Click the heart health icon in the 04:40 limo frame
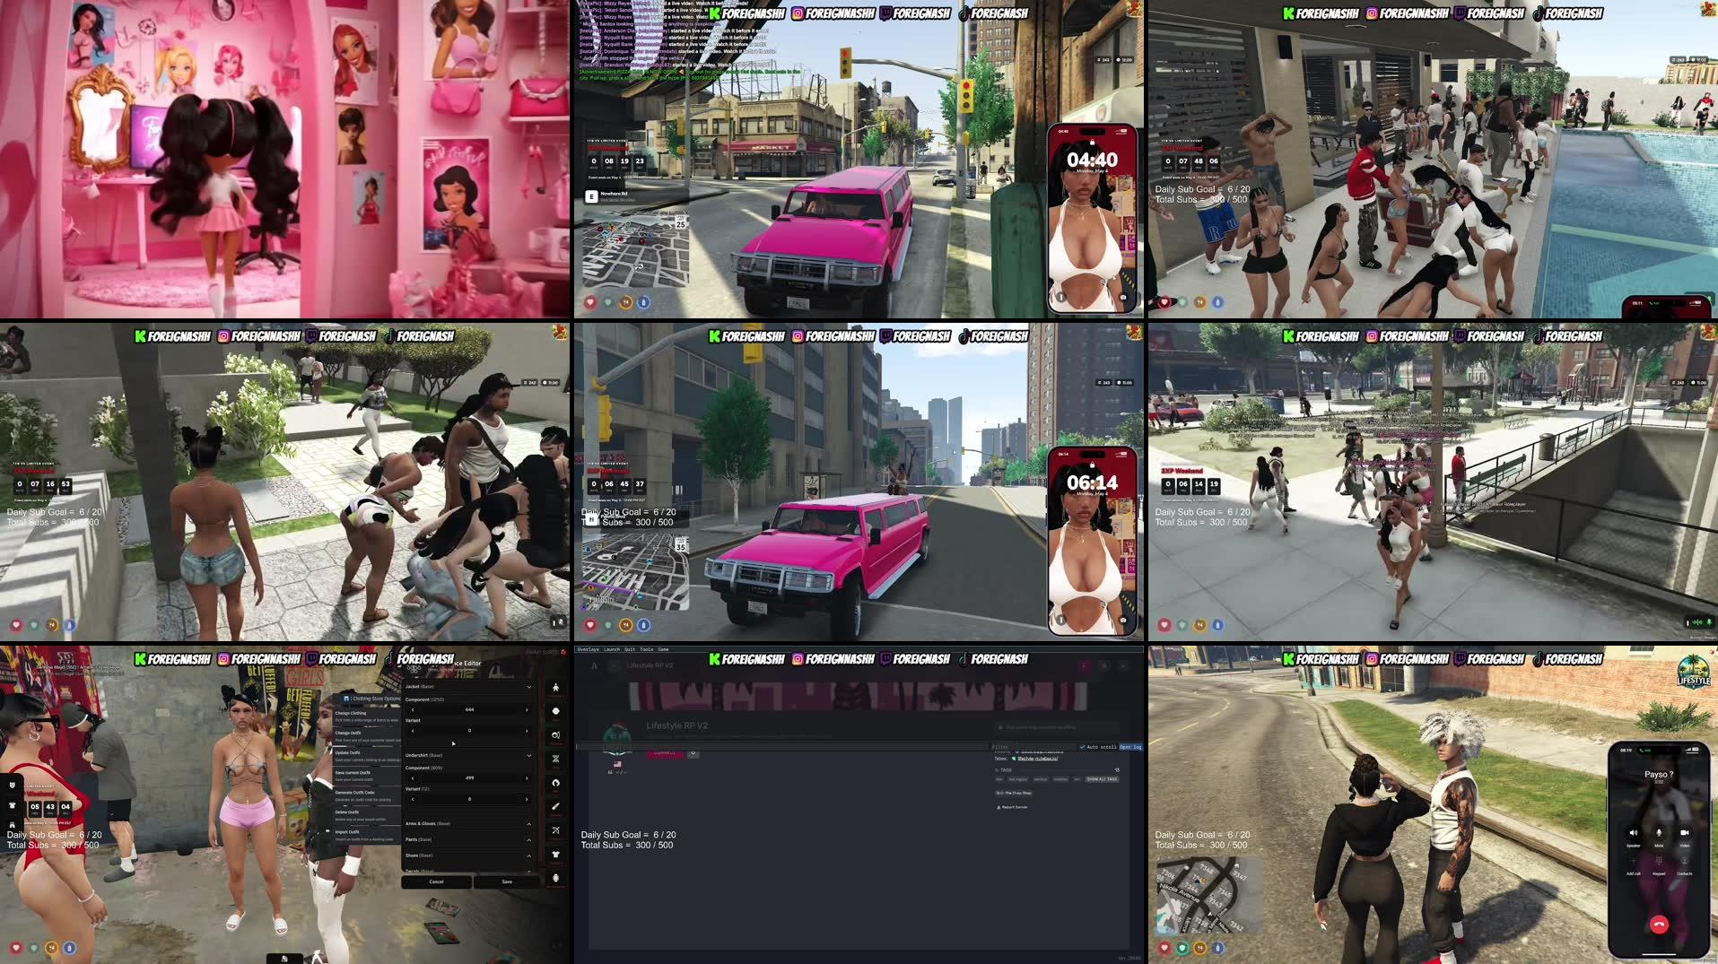 pyautogui.click(x=590, y=302)
